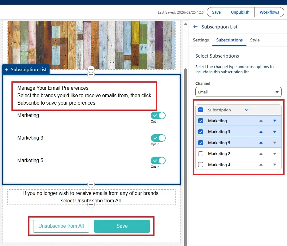Click the canvas scrollbar up arrow
Viewport: 287px width, 246px height.
click(x=185, y=24)
